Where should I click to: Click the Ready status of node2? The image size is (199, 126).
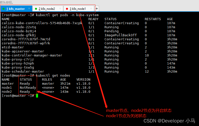[x=25, y=92]
